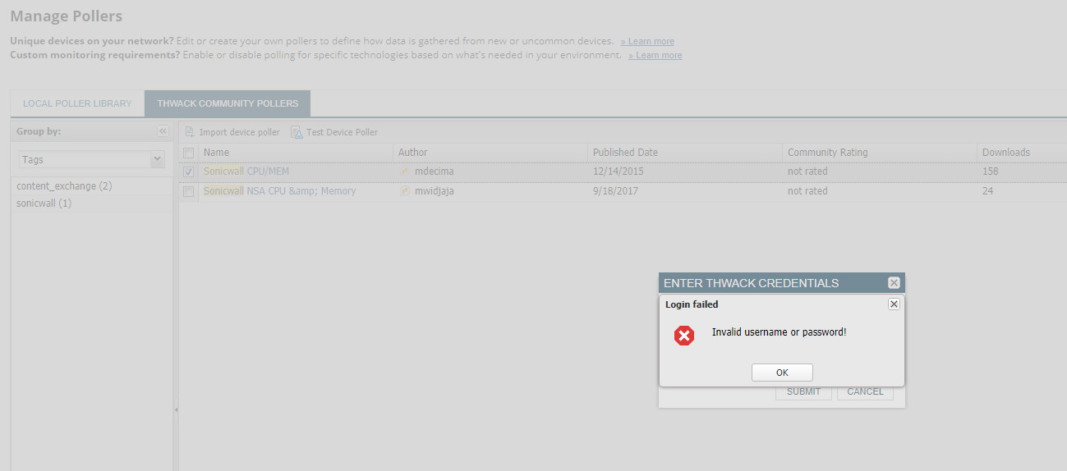The height and width of the screenshot is (471, 1067).
Task: Click downloads value 158
Action: click(x=990, y=171)
